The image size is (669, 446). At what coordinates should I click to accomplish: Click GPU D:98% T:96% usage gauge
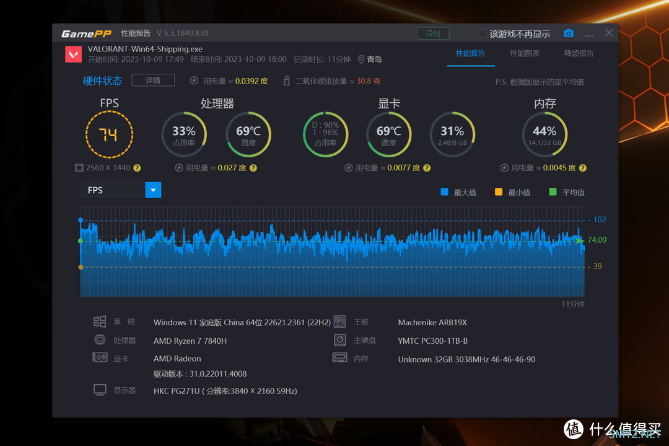pyautogui.click(x=326, y=134)
